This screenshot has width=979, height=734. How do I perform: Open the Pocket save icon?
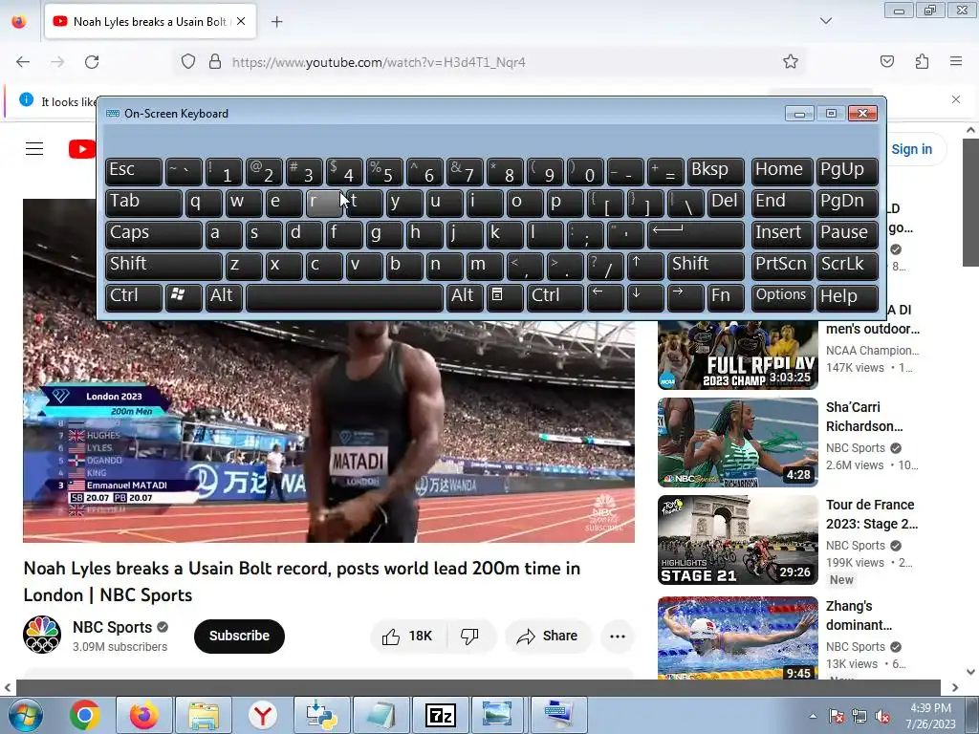(x=886, y=61)
